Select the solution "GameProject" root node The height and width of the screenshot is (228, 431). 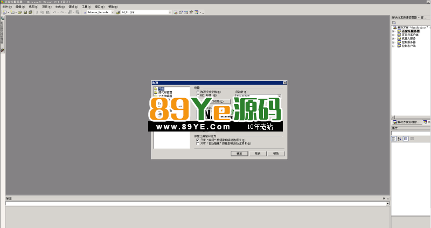(x=413, y=28)
